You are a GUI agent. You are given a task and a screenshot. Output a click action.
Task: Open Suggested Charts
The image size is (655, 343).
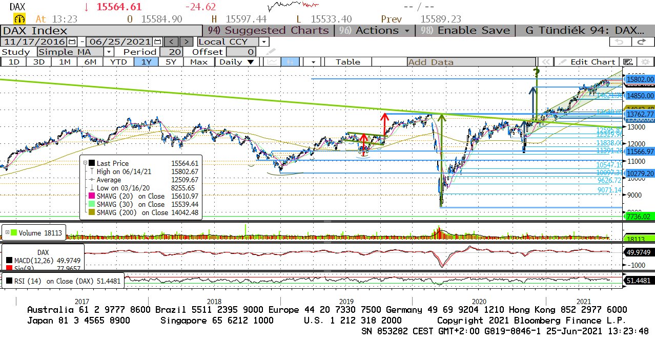(268, 30)
